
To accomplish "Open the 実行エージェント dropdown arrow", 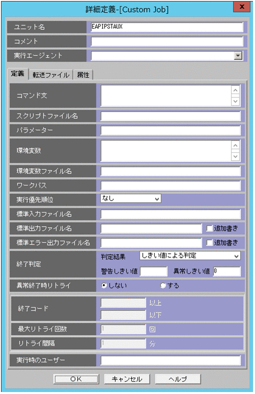I will point(238,55).
